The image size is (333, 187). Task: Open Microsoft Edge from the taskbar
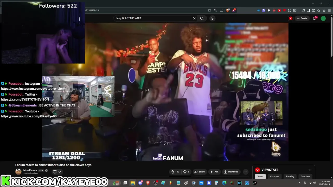click(x=224, y=183)
